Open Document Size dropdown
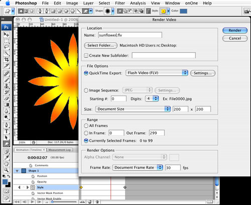The height and width of the screenshot is (205, 251). click(x=133, y=109)
